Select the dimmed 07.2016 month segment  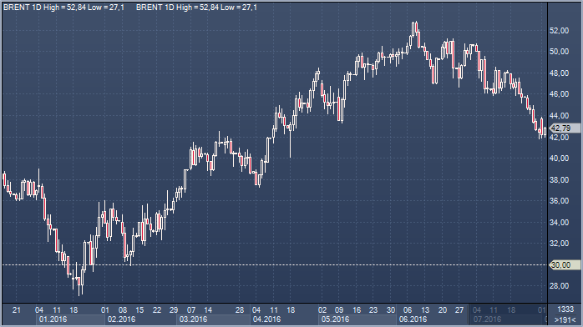[x=507, y=319]
